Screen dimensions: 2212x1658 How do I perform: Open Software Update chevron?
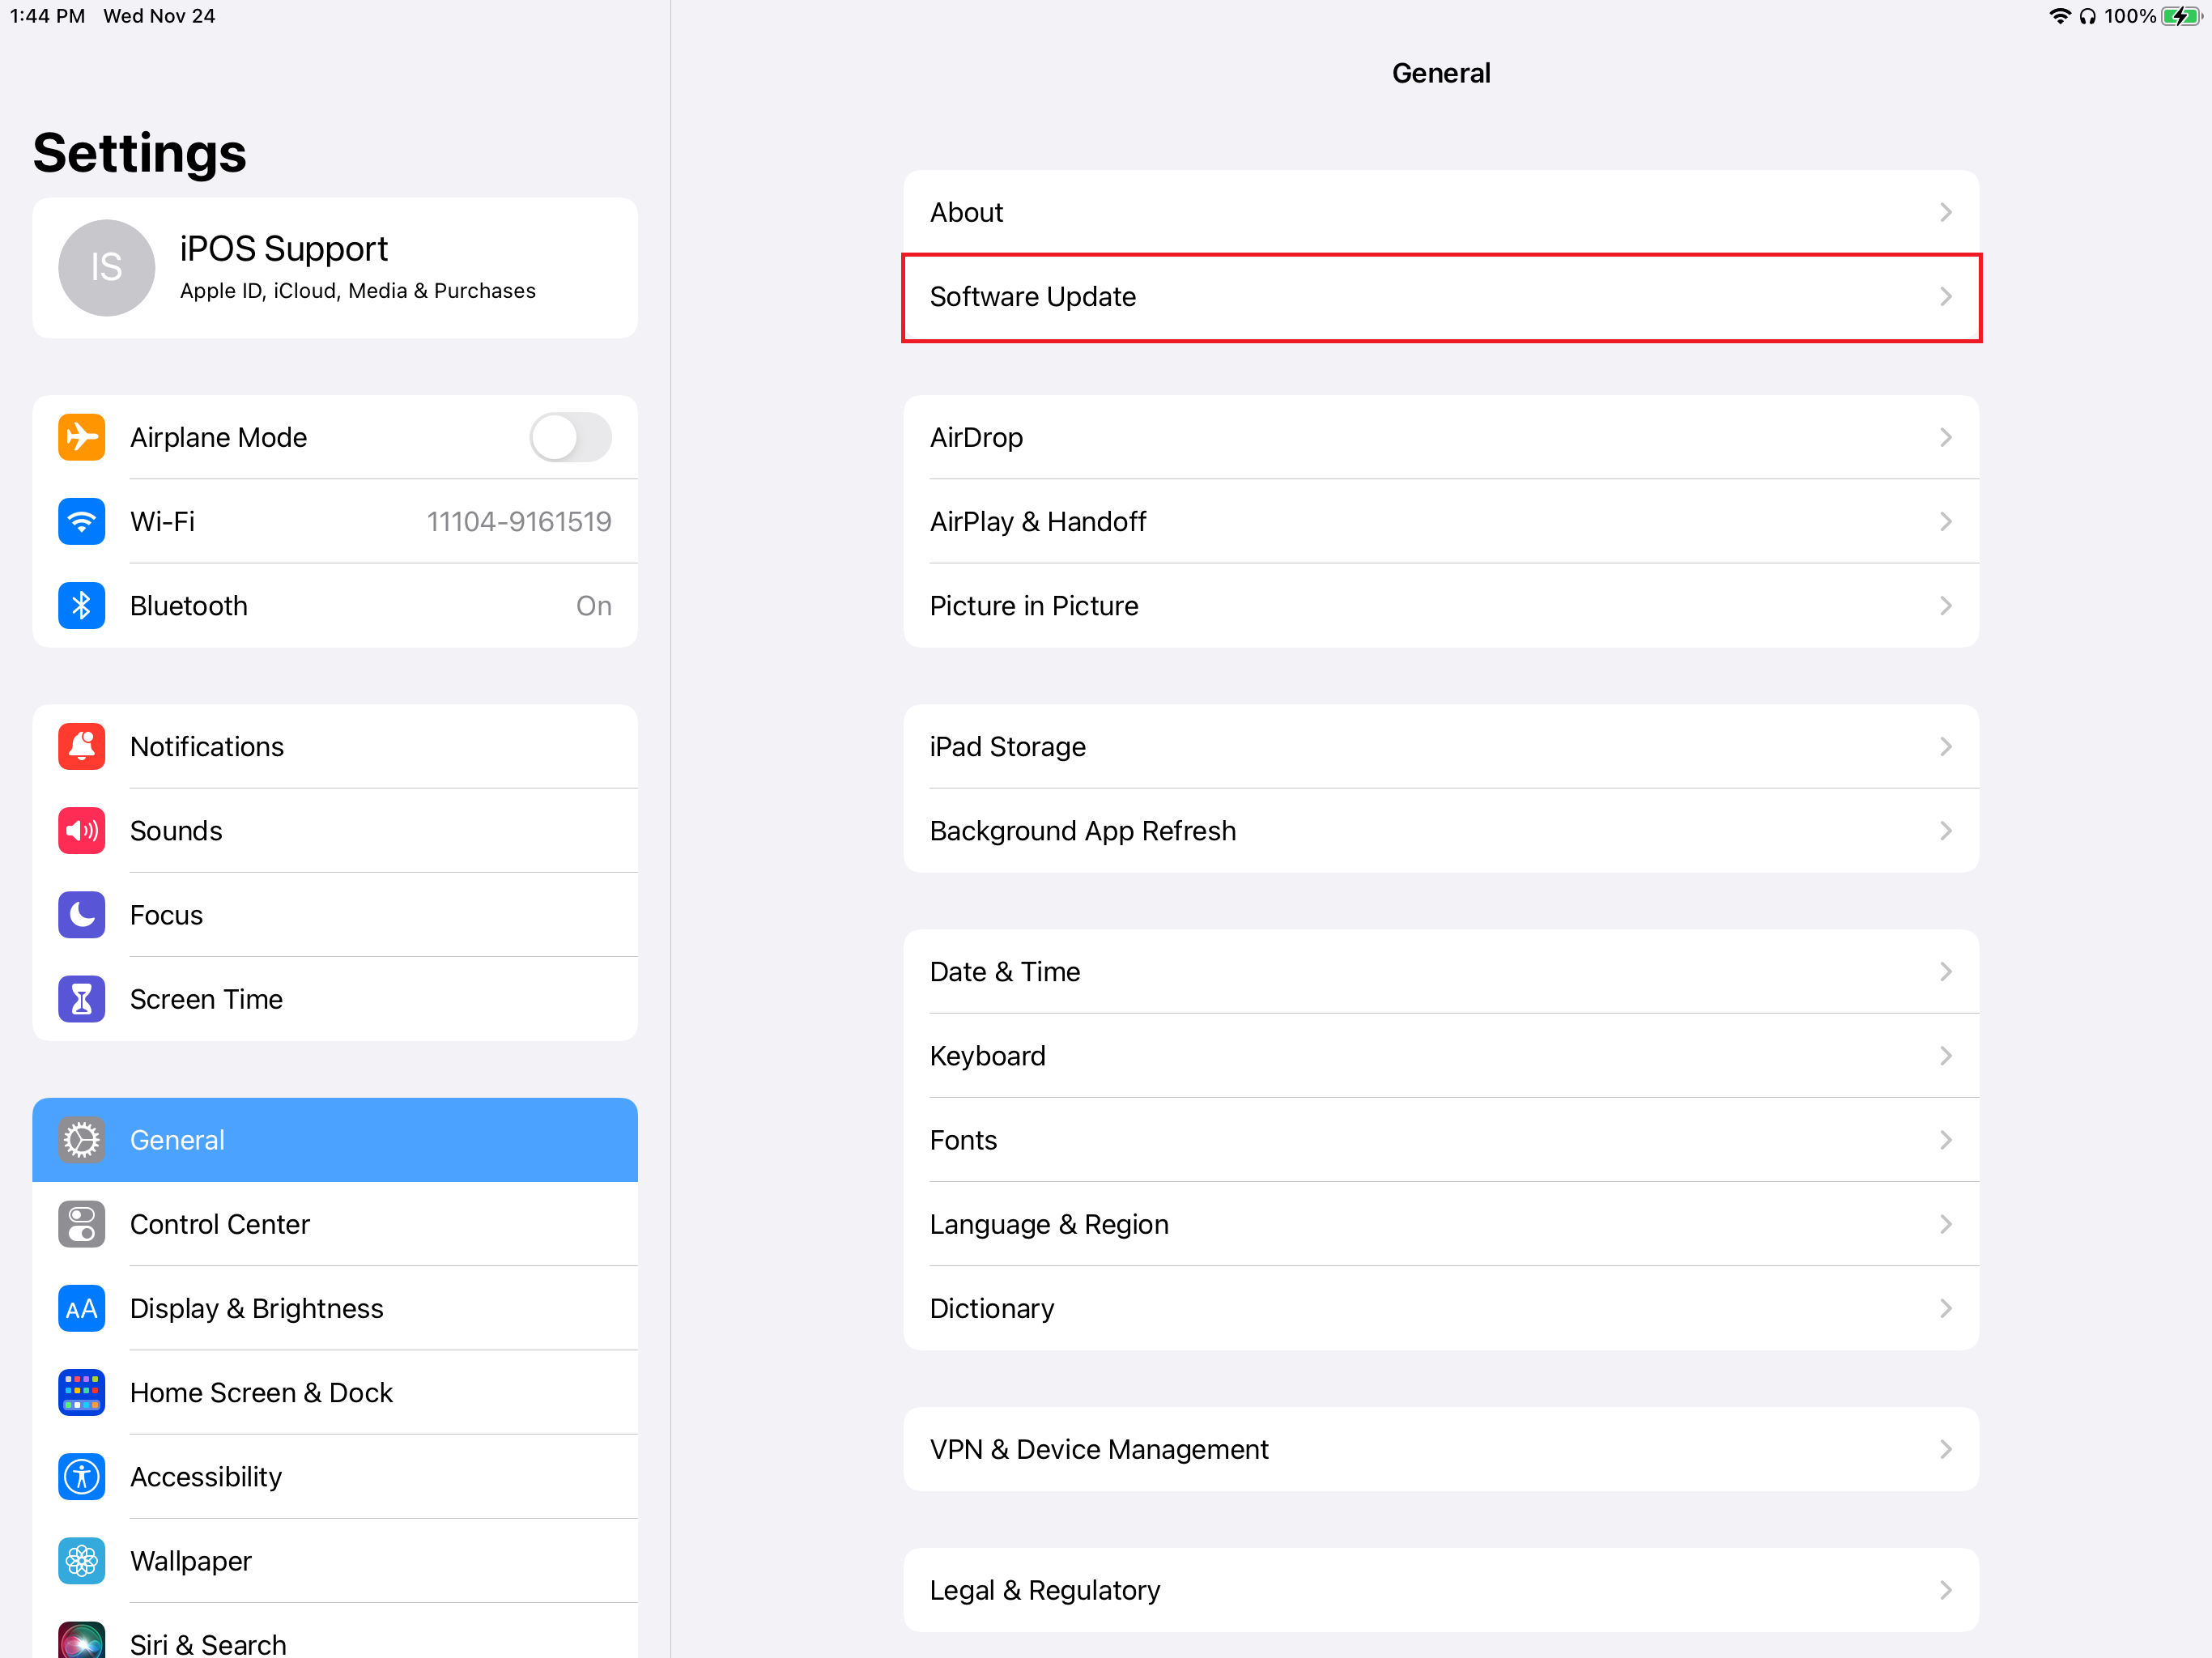[1945, 296]
